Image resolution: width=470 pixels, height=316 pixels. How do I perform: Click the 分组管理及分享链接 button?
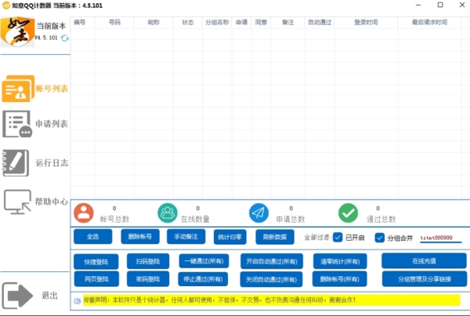425,279
